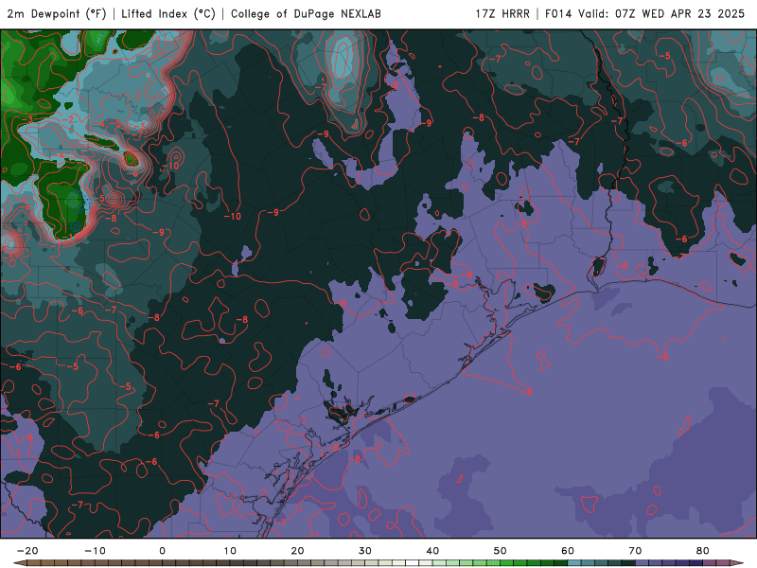Click the 0 label on the color scale
The image size is (757, 568).
click(162, 551)
